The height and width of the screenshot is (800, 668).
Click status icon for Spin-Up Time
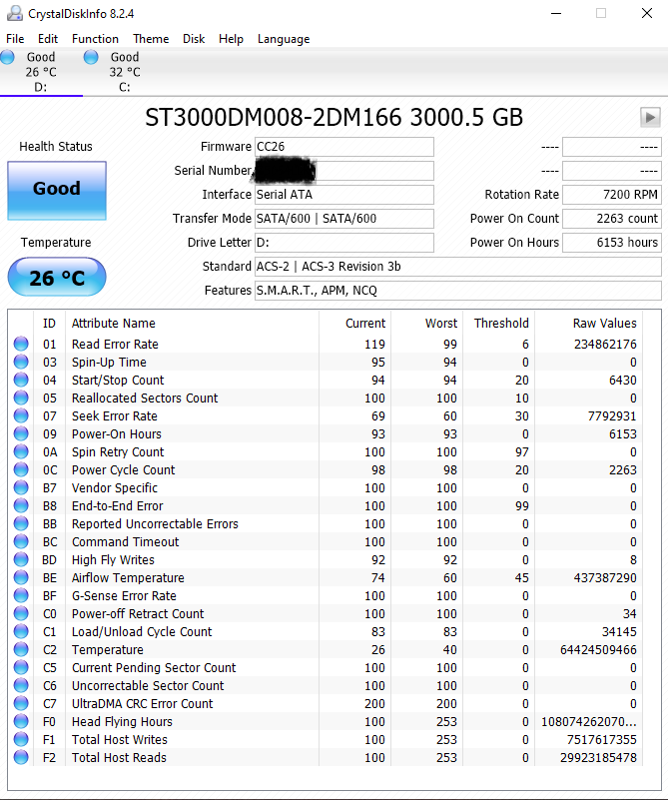coord(21,362)
